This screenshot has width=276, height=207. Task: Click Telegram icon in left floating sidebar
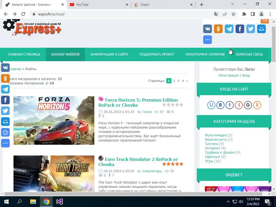pyautogui.click(x=5, y=89)
